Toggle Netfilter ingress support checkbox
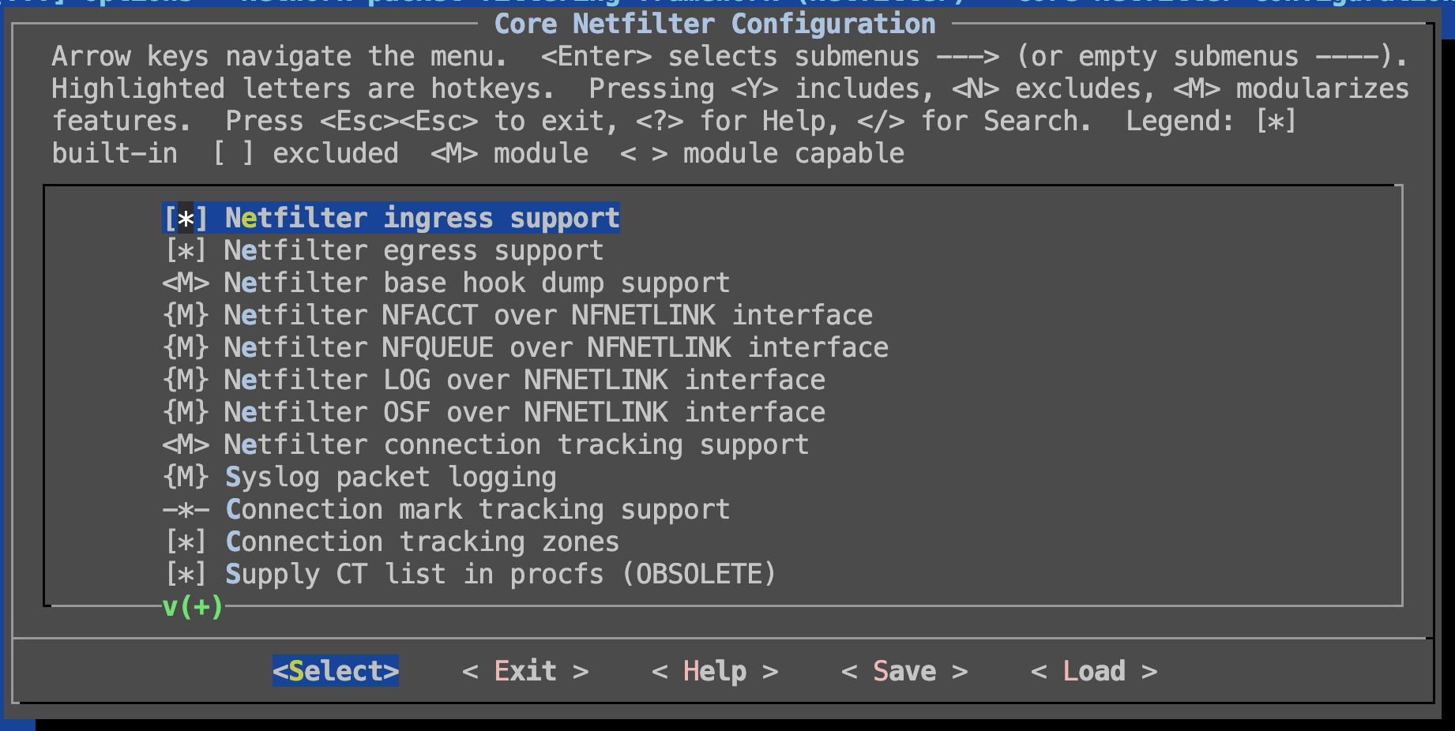The width and height of the screenshot is (1455, 731). click(186, 218)
